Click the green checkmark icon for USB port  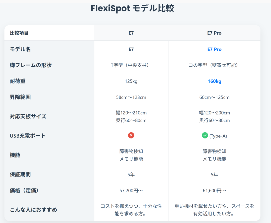(205, 135)
